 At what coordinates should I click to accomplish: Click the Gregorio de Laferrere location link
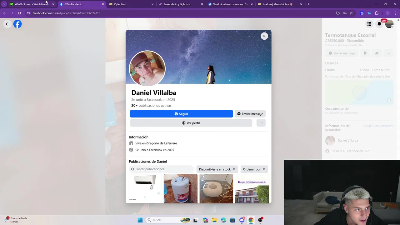pos(162,143)
